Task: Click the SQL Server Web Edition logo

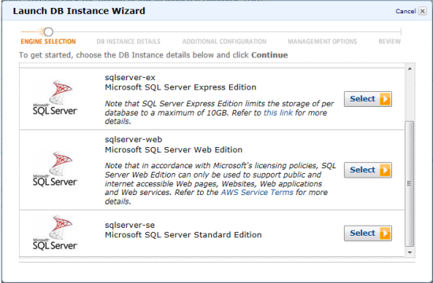Action: tap(55, 169)
